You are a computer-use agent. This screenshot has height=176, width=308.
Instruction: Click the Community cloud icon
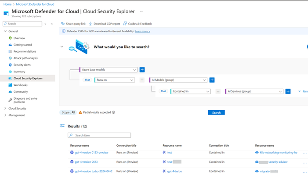pos(10,92)
